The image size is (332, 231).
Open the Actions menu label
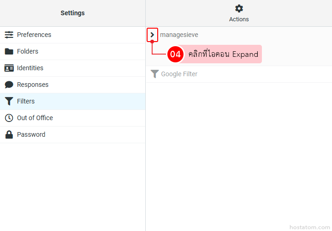(239, 19)
